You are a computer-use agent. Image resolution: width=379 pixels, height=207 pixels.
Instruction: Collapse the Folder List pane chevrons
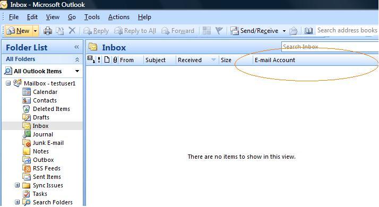pyautogui.click(x=76, y=47)
